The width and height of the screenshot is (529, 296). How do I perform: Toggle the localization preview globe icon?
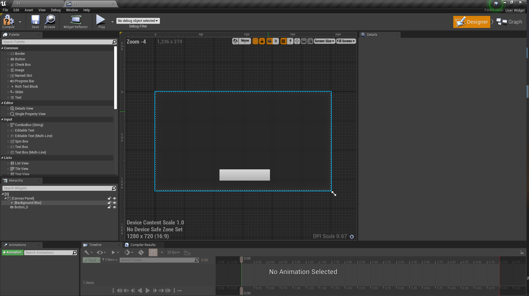(x=235, y=41)
